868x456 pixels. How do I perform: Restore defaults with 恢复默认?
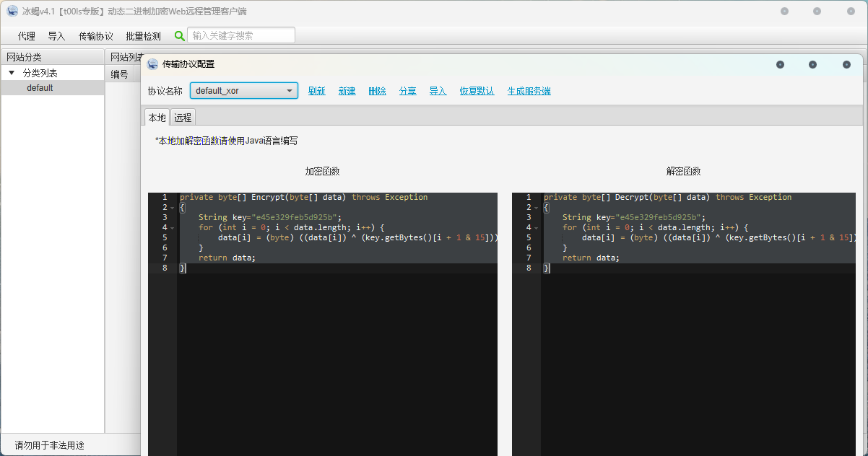coord(477,90)
